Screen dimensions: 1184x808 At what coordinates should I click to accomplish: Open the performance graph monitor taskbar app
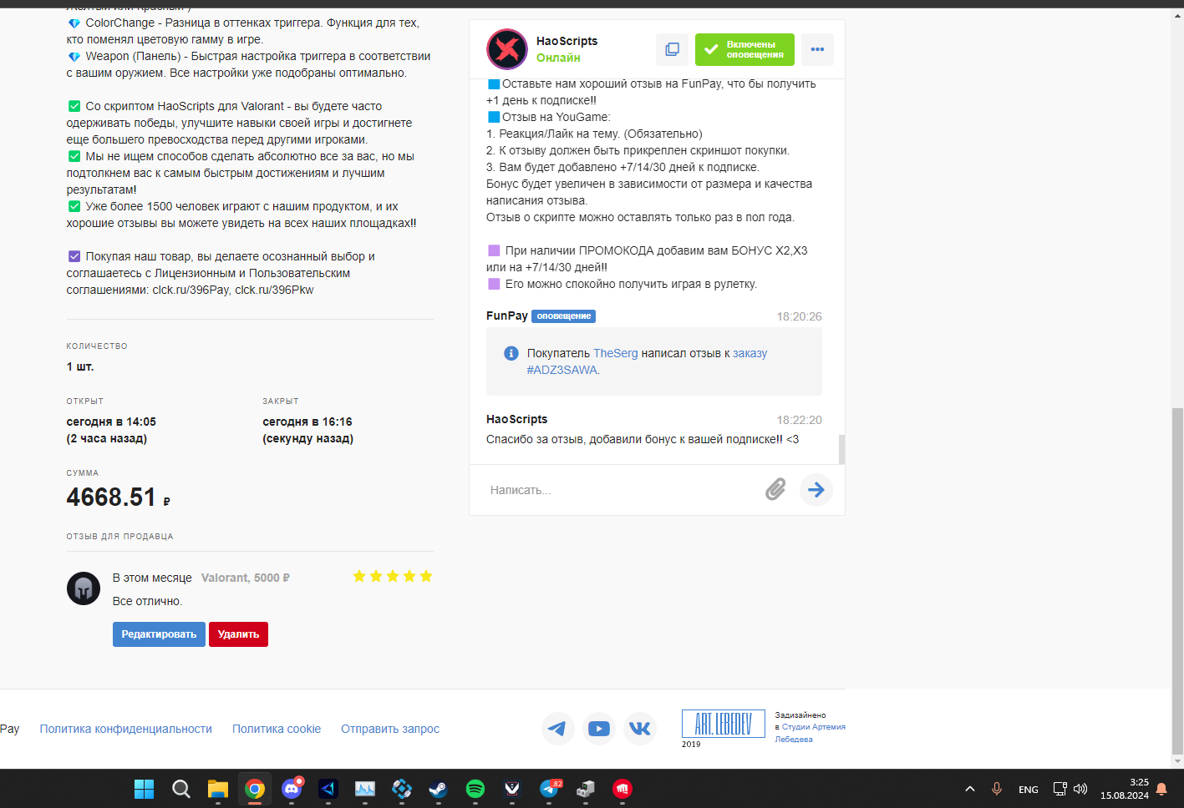pos(365,789)
